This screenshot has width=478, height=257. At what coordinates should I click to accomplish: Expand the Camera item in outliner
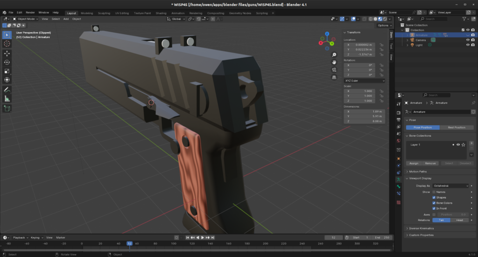(407, 40)
